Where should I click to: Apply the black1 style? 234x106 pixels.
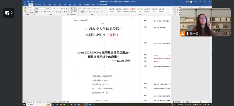[119, 10]
